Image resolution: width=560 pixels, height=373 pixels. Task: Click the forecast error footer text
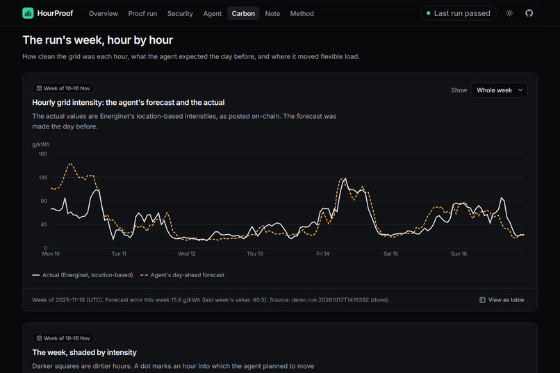pyautogui.click(x=211, y=300)
